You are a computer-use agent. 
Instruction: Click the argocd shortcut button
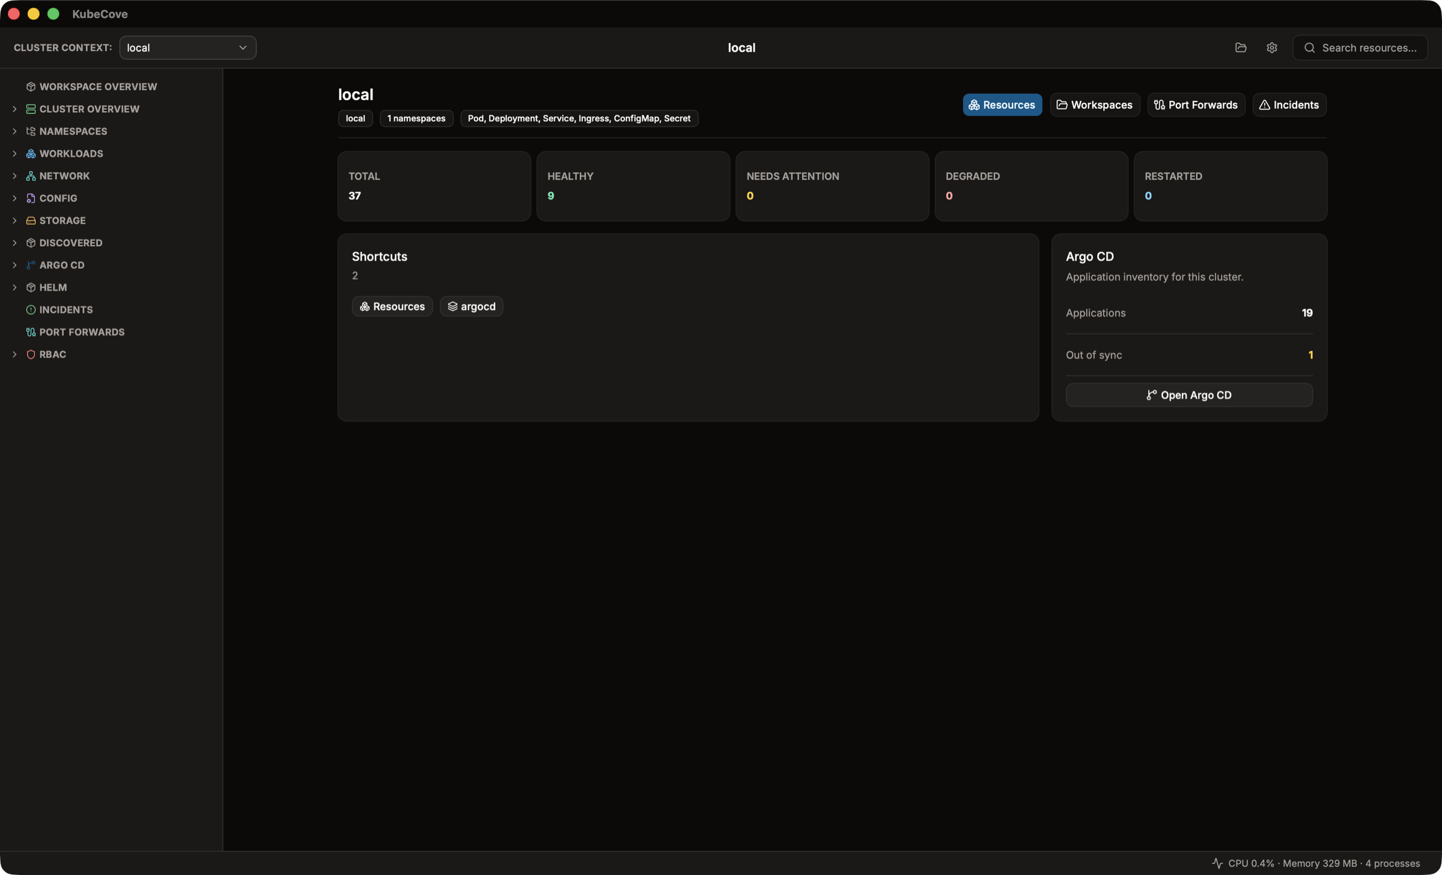(472, 306)
